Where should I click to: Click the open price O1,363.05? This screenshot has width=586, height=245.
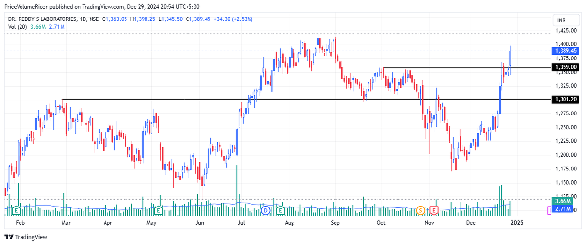[115, 19]
